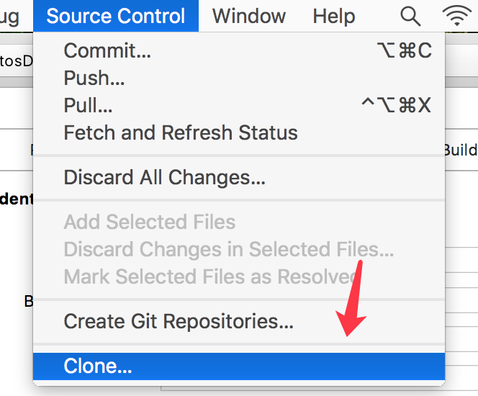Click the greyed Add Selected Files item
Image resolution: width=478 pixels, height=396 pixels.
tap(150, 222)
